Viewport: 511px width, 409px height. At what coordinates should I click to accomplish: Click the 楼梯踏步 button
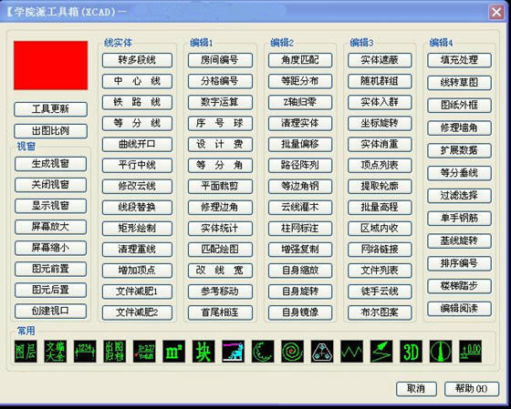click(x=459, y=286)
